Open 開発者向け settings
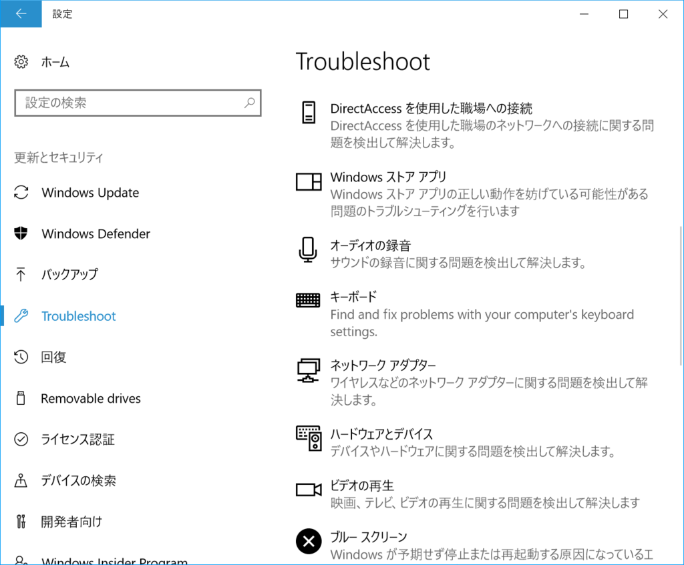 tap(71, 522)
